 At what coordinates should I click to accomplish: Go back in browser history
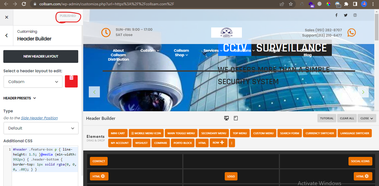coord(6,4)
